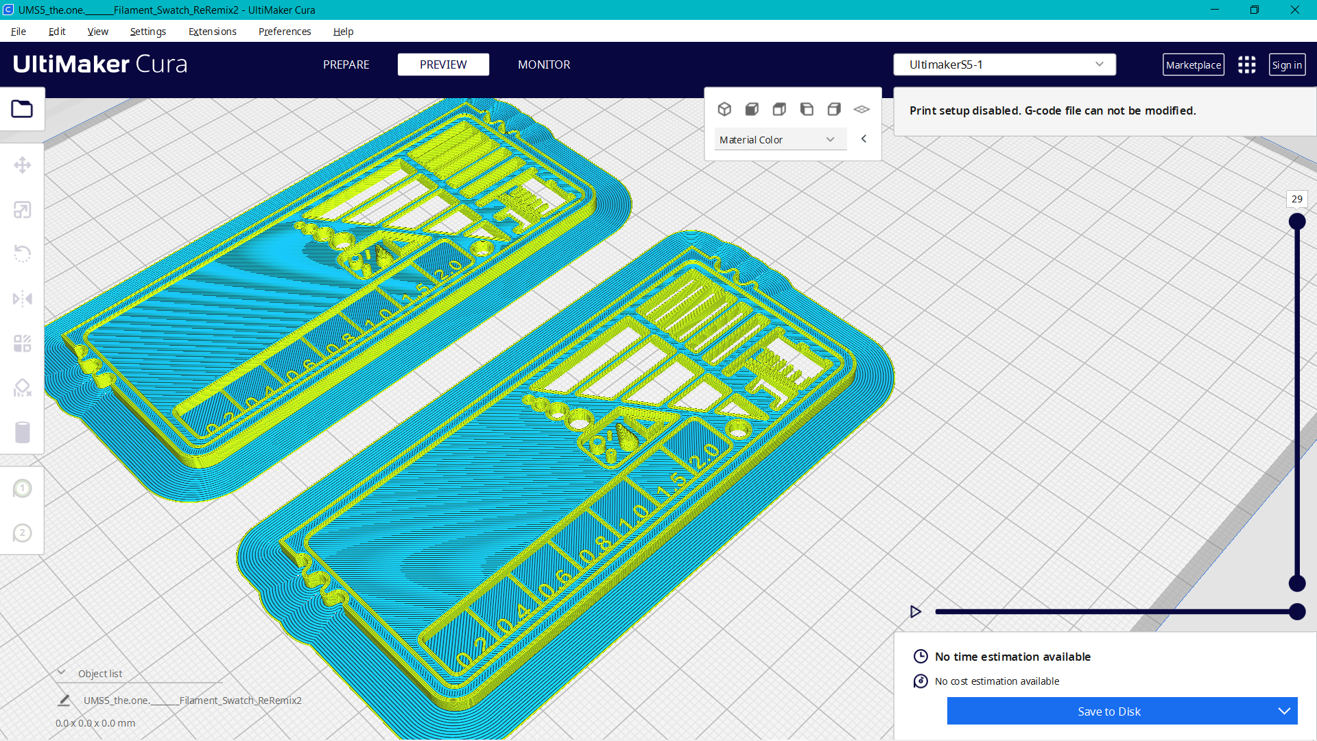Open Per Model Settings tool
The image size is (1317, 741).
click(x=23, y=343)
